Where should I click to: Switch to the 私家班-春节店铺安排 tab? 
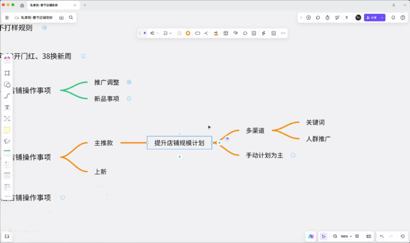(x=49, y=5)
